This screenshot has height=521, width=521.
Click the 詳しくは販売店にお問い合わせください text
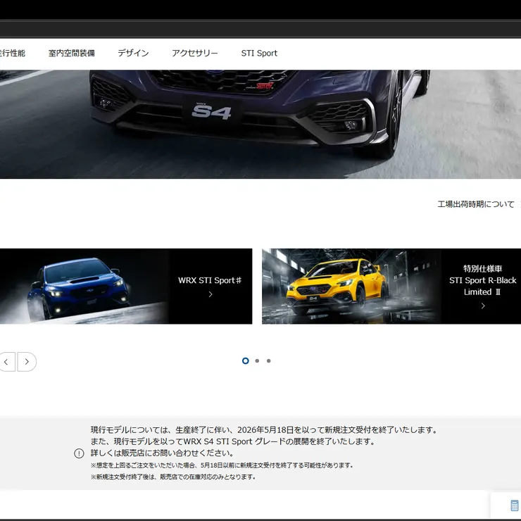[162, 453]
